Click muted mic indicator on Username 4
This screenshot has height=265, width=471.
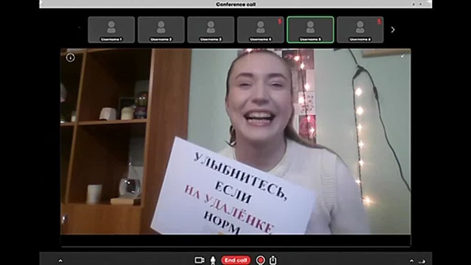tap(280, 21)
